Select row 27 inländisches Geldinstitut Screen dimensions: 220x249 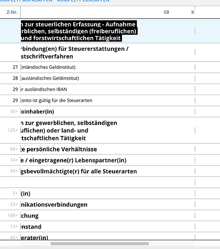110,67
